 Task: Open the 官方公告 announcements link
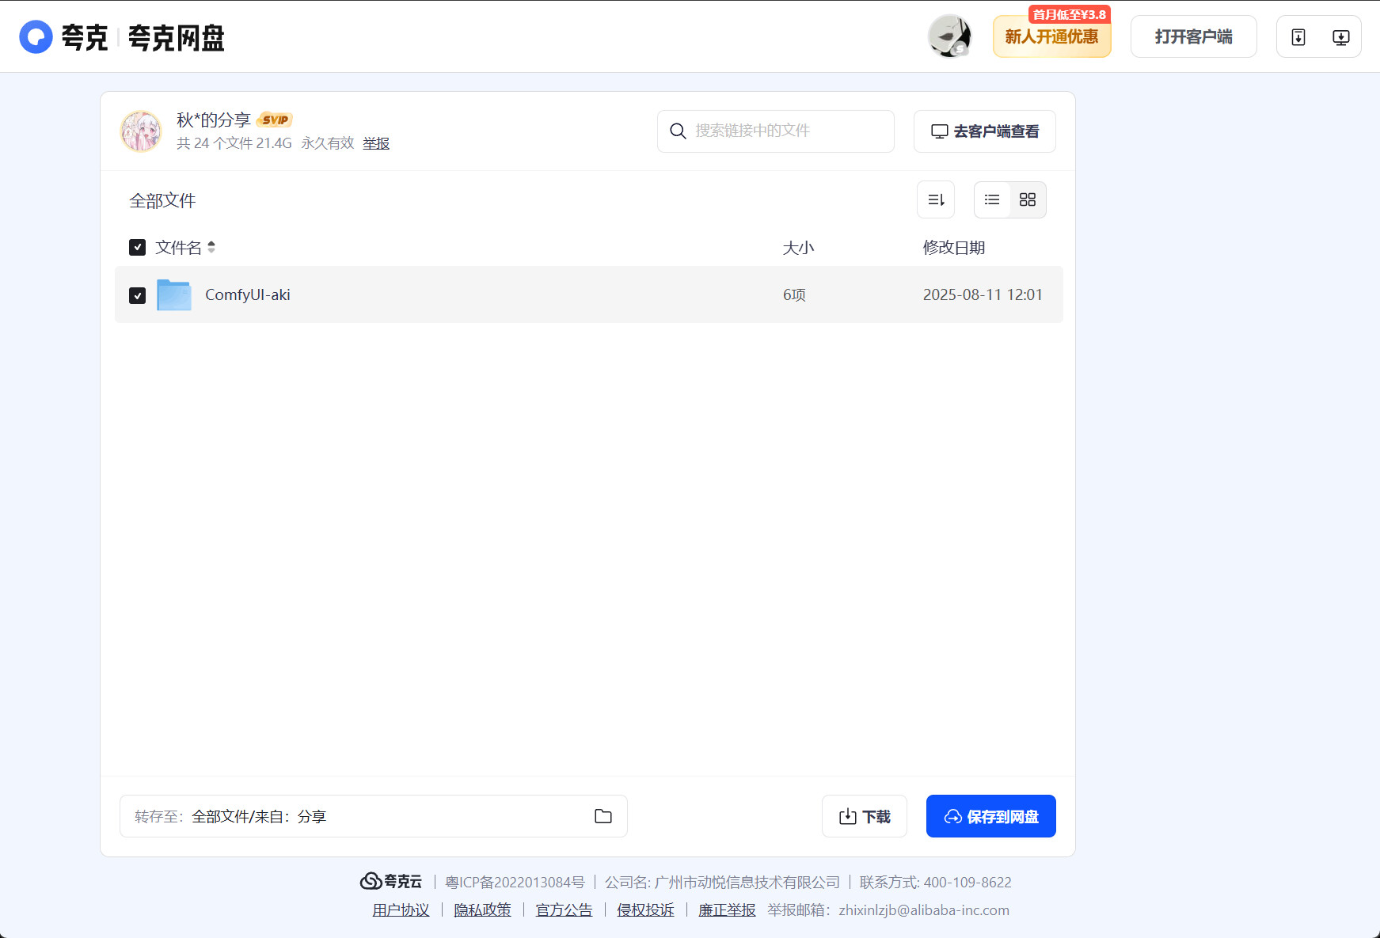click(x=565, y=910)
